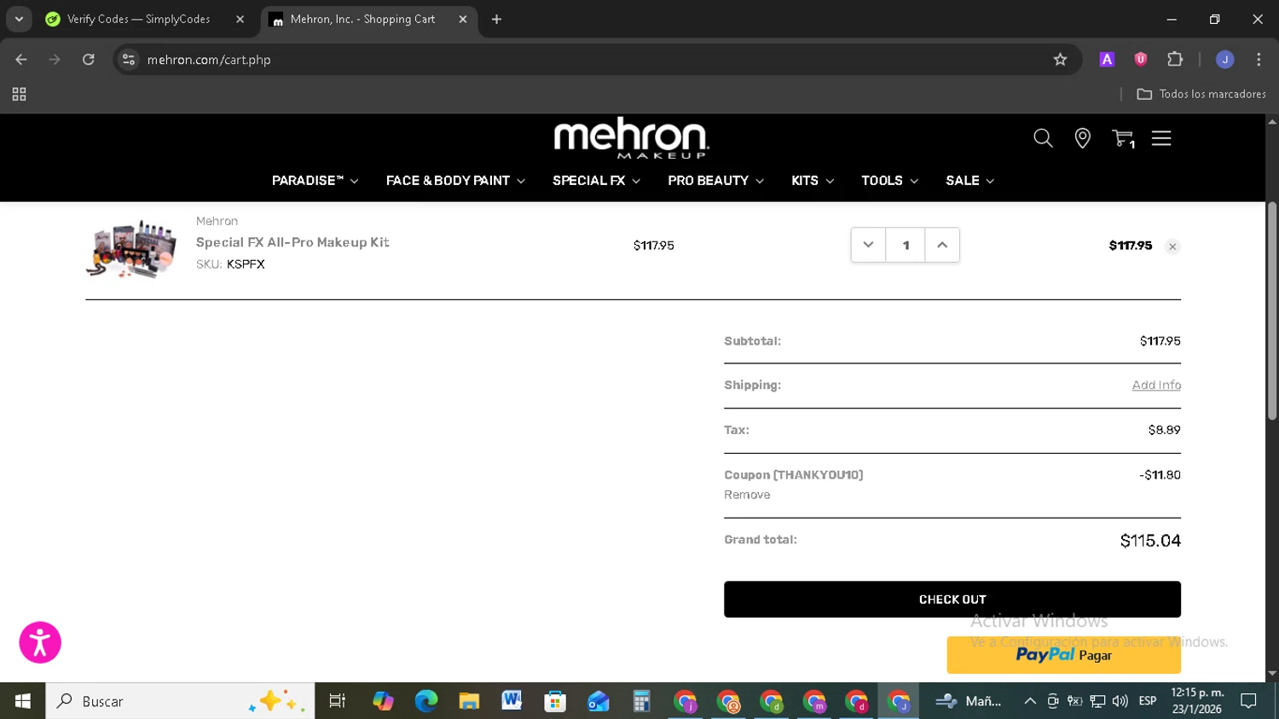Open a new browser tab
This screenshot has height=719, width=1279.
(496, 19)
